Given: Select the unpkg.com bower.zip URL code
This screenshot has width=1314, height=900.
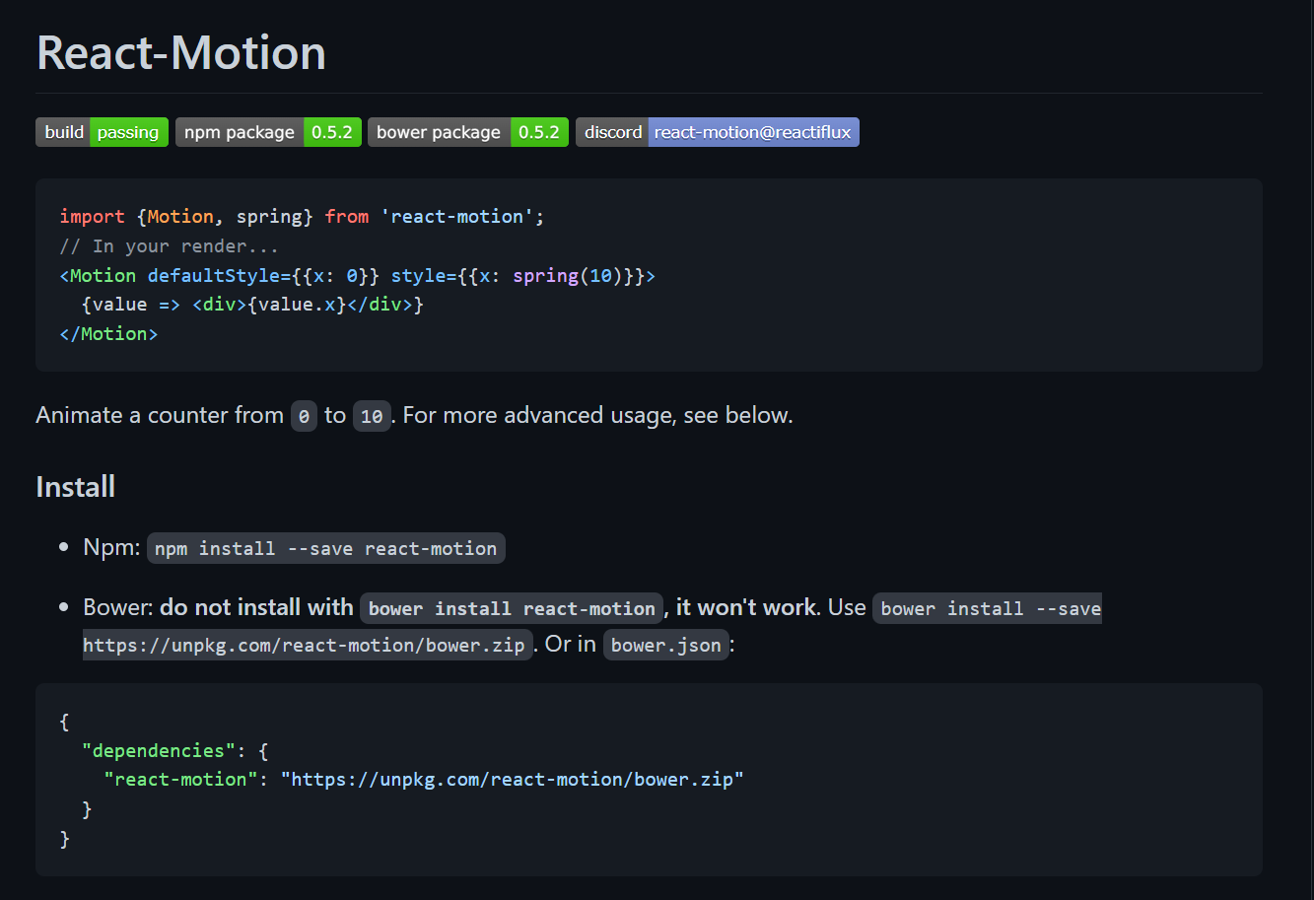Looking at the screenshot, I should [x=305, y=644].
